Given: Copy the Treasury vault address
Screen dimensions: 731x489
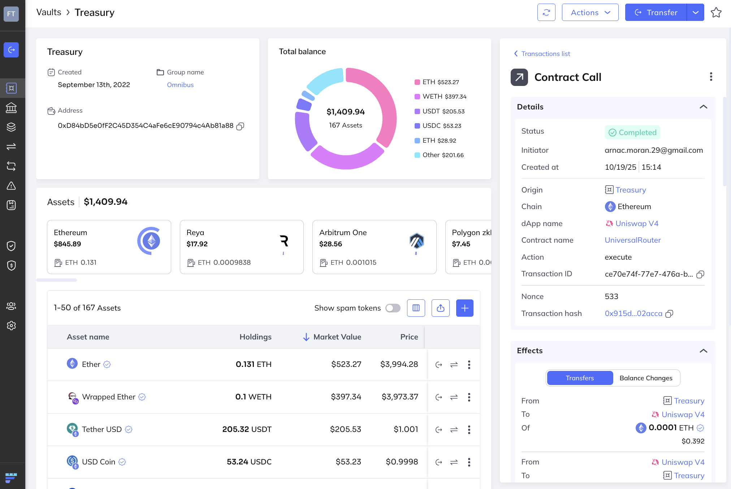Looking at the screenshot, I should click(240, 126).
